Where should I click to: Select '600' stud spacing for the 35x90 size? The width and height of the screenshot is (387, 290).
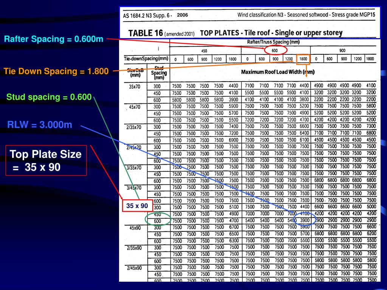pyautogui.click(x=158, y=221)
